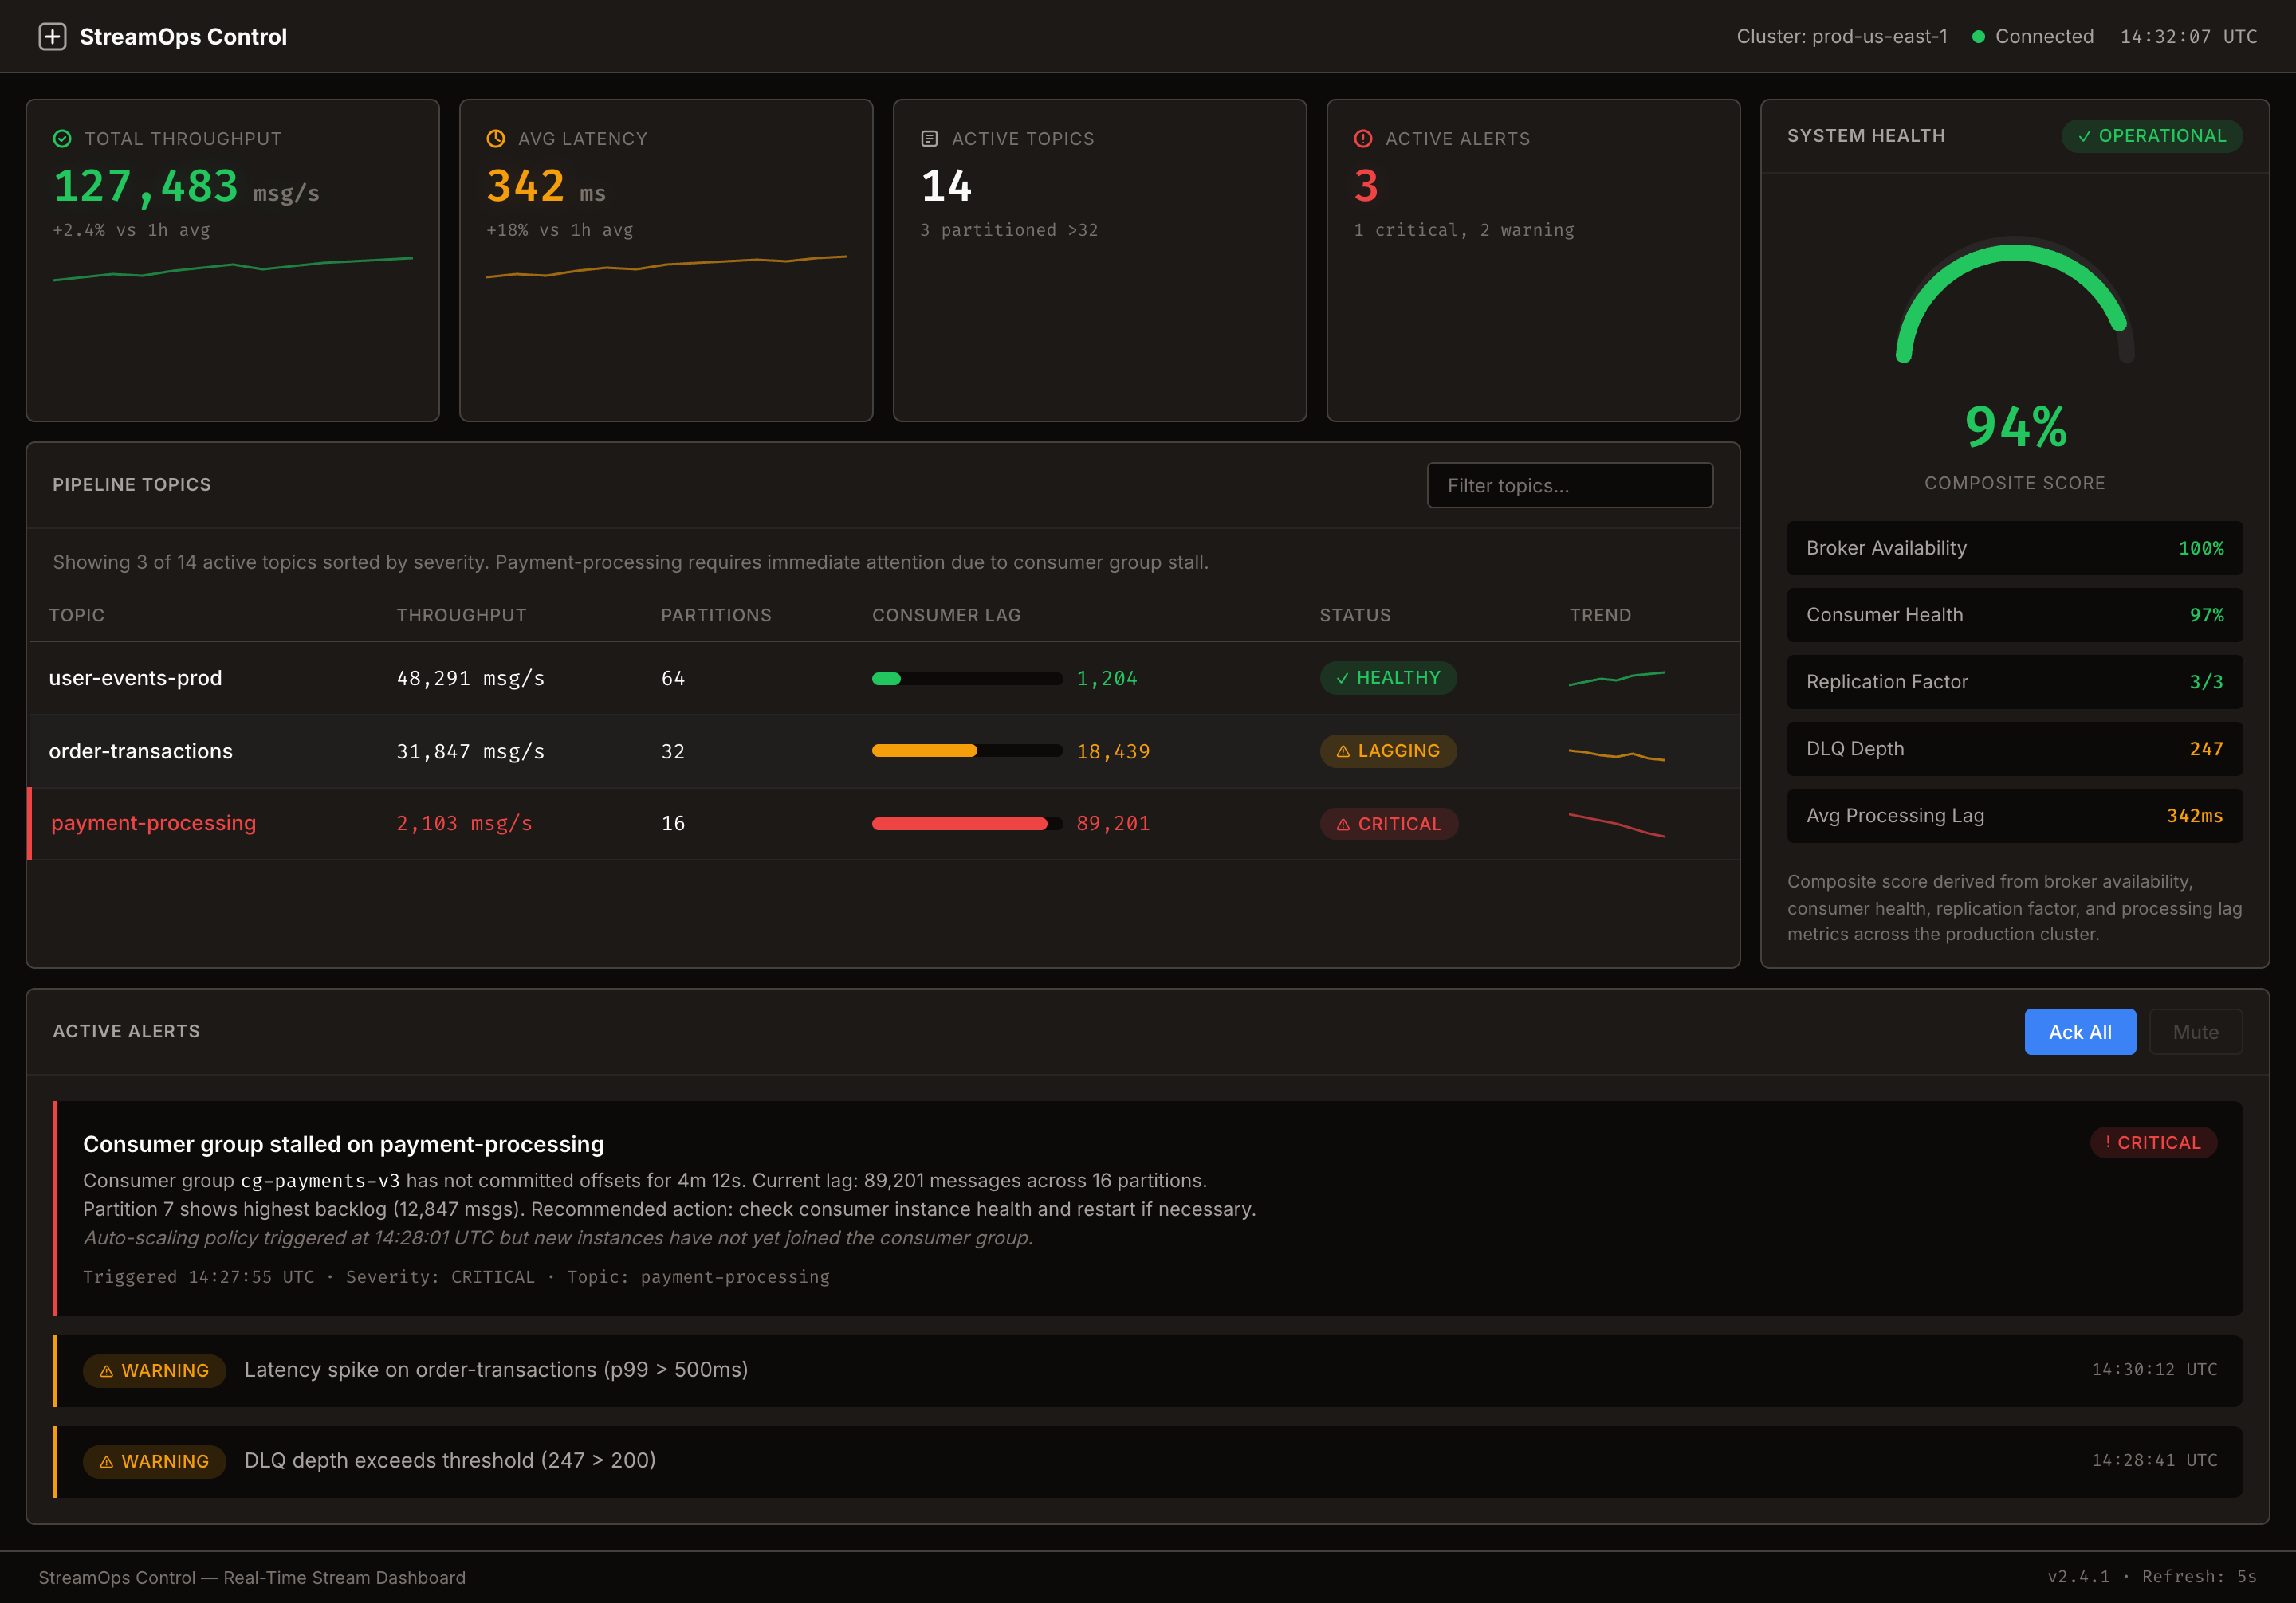The width and height of the screenshot is (2296, 1603).
Task: Click the green Connected status dot
Action: [1977, 36]
